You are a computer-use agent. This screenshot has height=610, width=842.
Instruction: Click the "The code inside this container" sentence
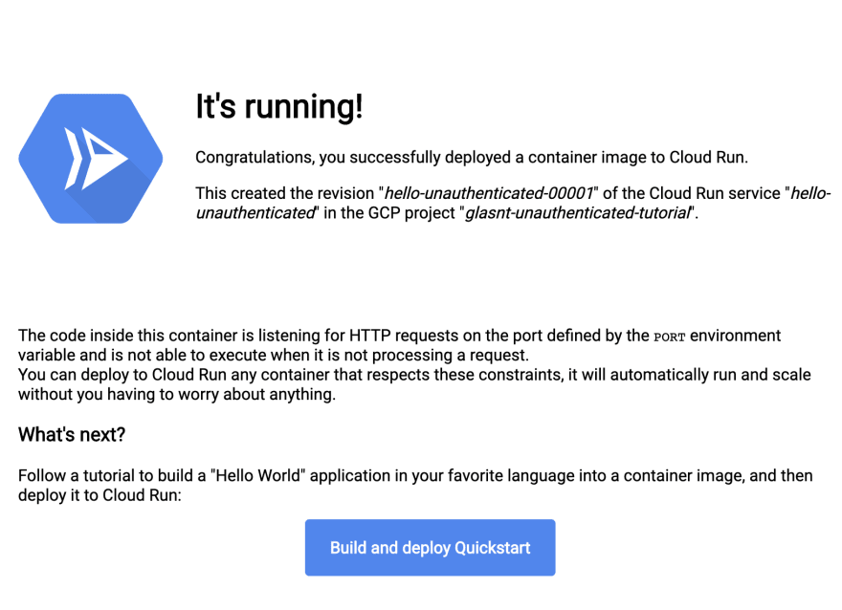pyautogui.click(x=399, y=345)
